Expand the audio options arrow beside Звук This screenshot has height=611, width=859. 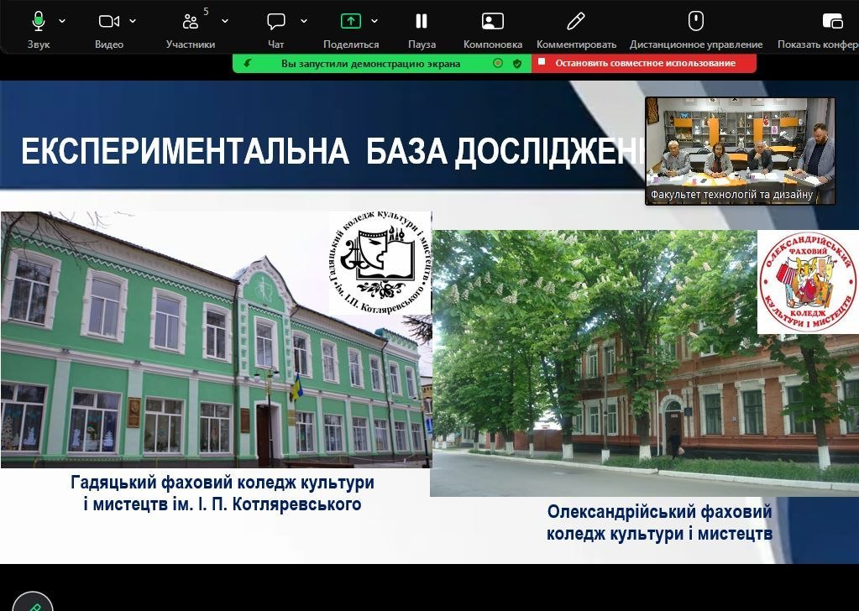pyautogui.click(x=62, y=21)
